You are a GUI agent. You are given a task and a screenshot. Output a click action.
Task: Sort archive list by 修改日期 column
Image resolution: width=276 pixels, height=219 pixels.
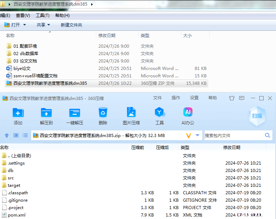232,147
